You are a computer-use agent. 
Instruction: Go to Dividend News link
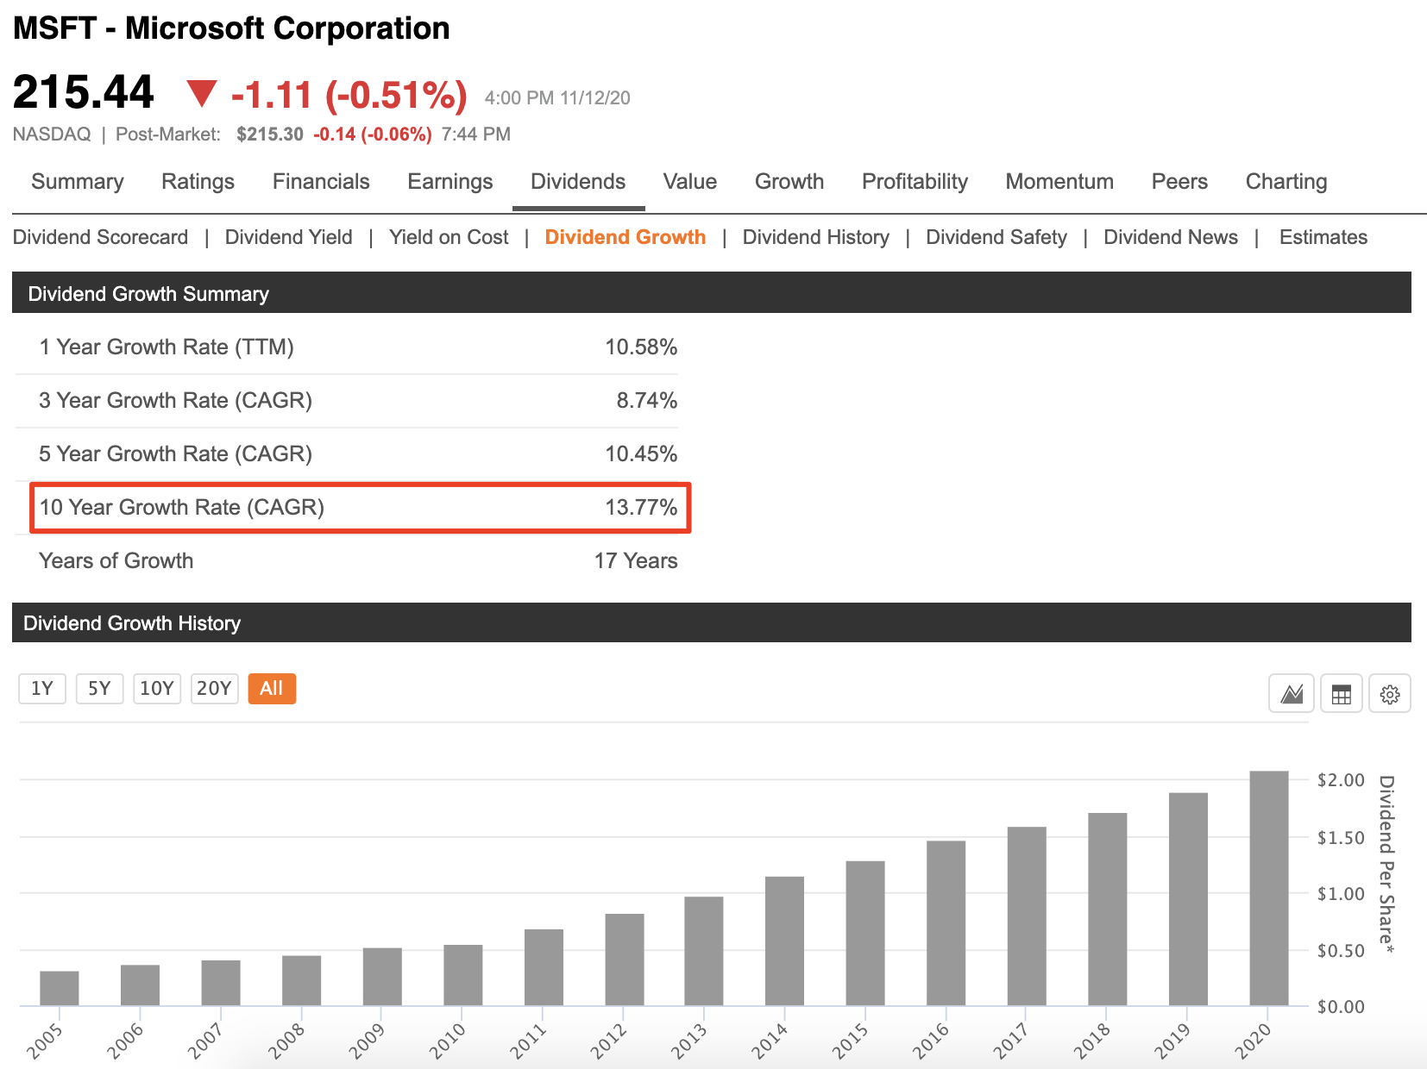(x=1171, y=237)
